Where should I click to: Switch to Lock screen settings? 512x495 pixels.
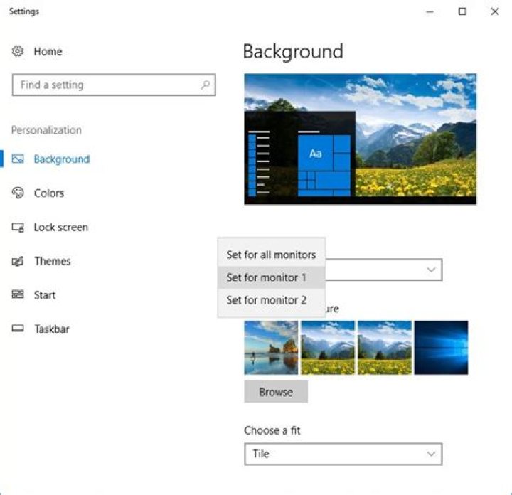pos(61,228)
